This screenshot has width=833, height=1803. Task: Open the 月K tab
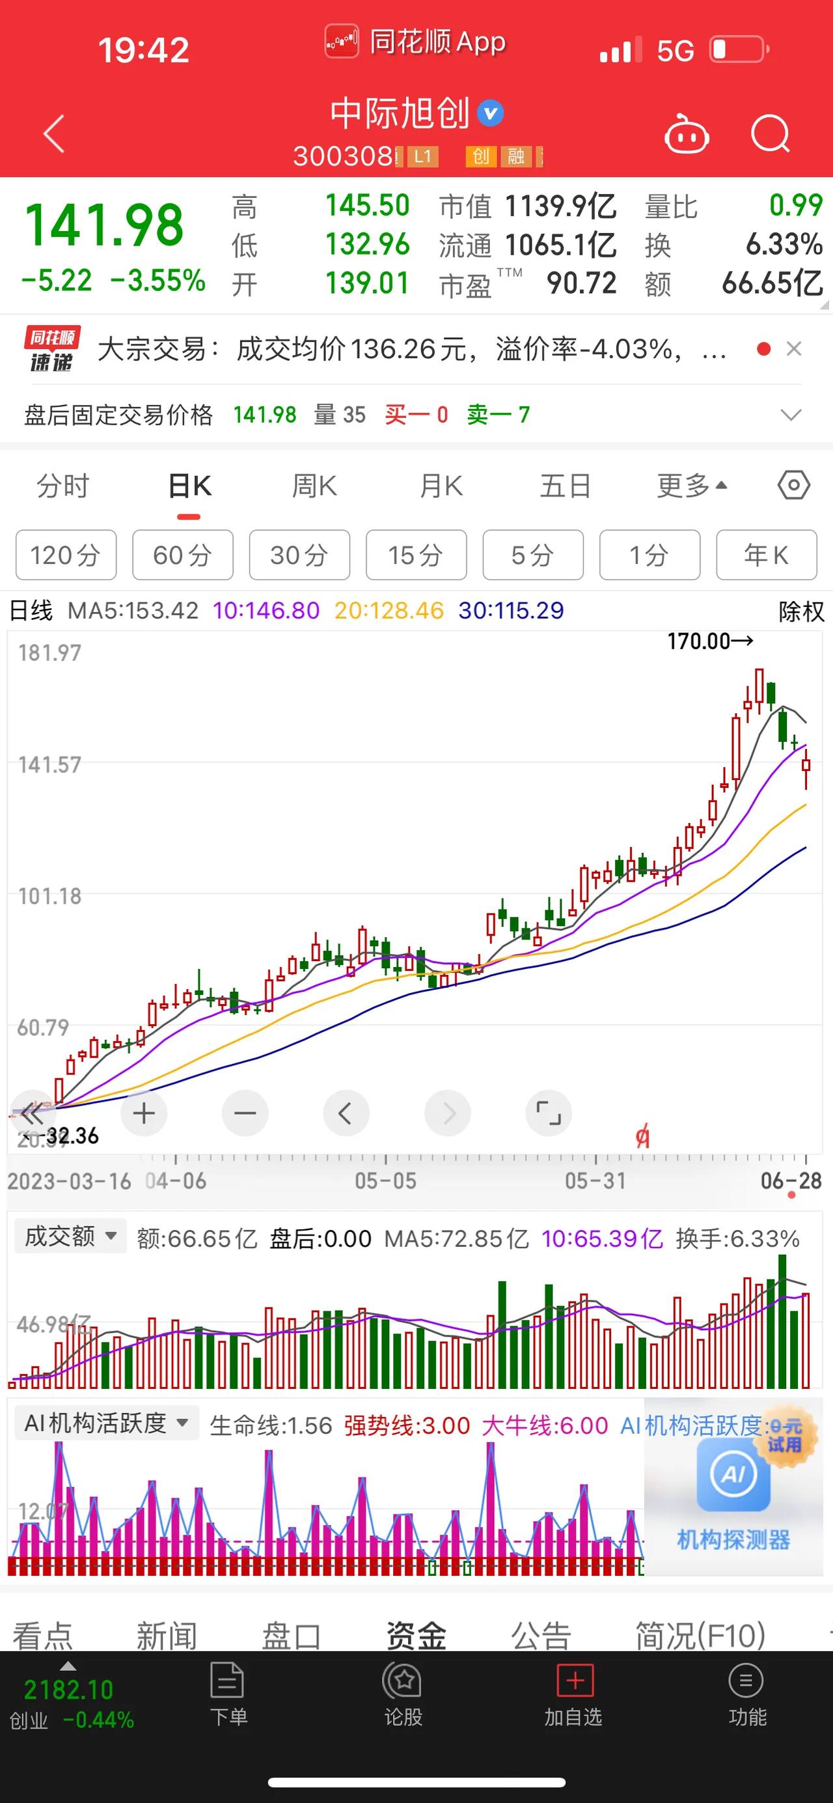441,485
